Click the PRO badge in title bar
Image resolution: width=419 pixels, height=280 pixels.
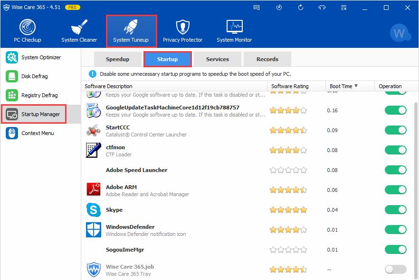[72, 8]
